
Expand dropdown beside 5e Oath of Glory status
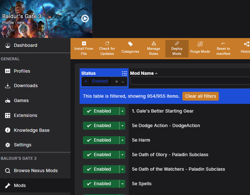point(122,155)
